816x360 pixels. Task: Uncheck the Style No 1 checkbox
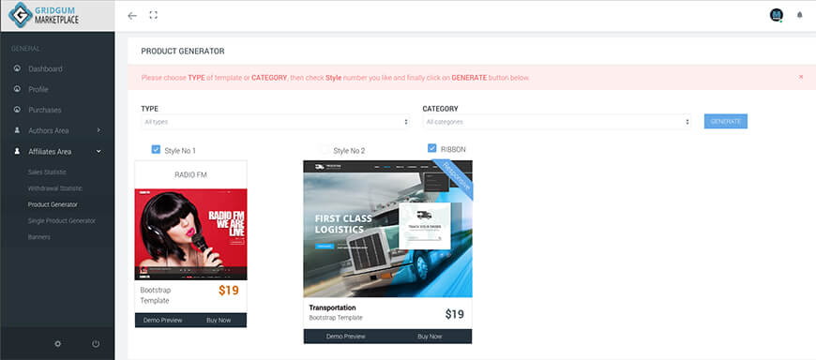[x=156, y=149]
